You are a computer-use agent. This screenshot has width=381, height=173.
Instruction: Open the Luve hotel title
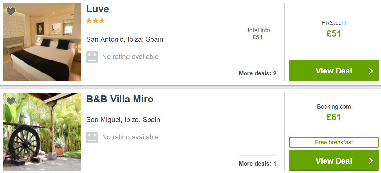(x=98, y=9)
